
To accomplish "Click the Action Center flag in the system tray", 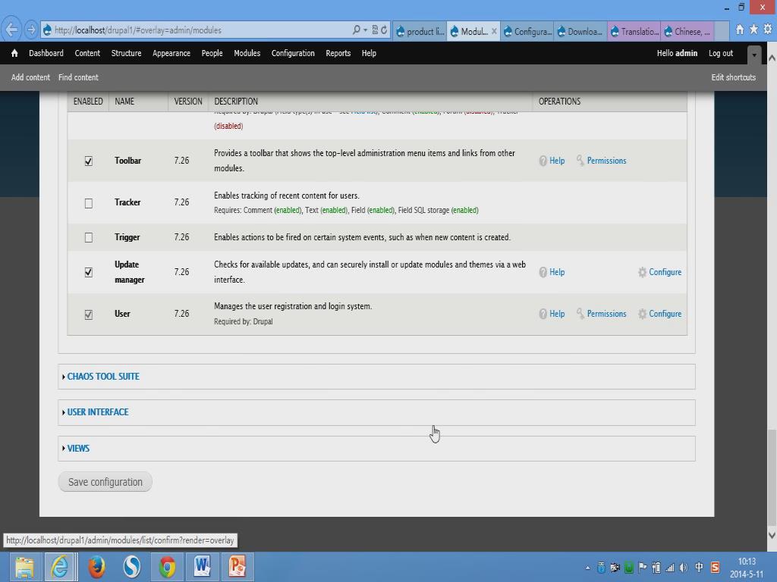I will coord(643,568).
